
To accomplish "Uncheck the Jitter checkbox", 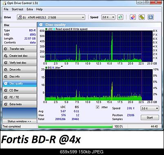I will coord(98,107).
